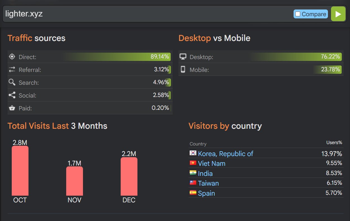
Task: Enable the Compare checkbox
Action: 298,14
